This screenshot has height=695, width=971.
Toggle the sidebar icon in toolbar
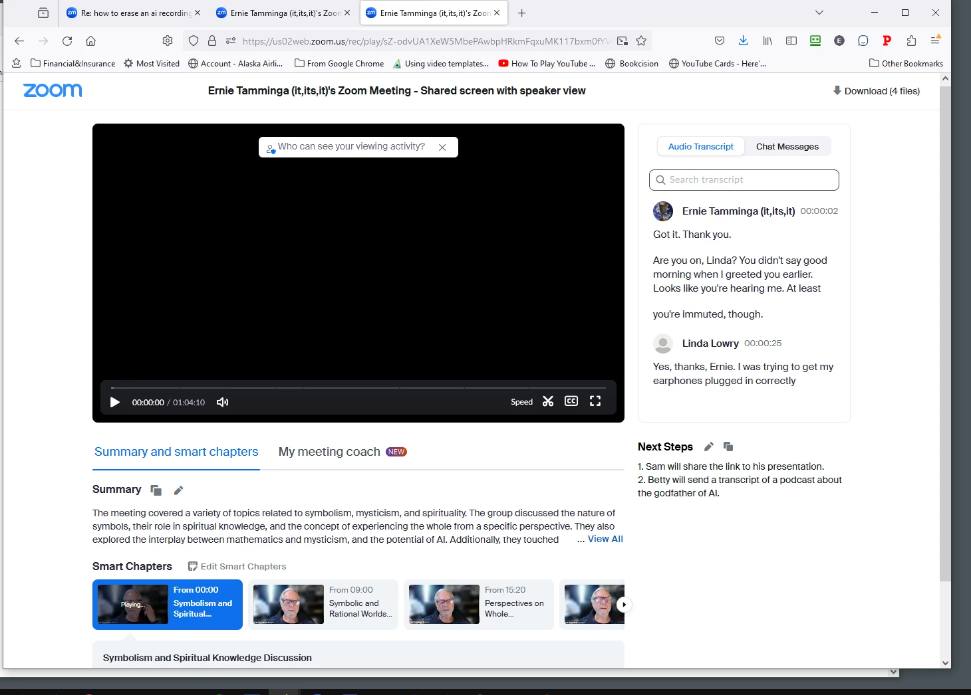791,41
